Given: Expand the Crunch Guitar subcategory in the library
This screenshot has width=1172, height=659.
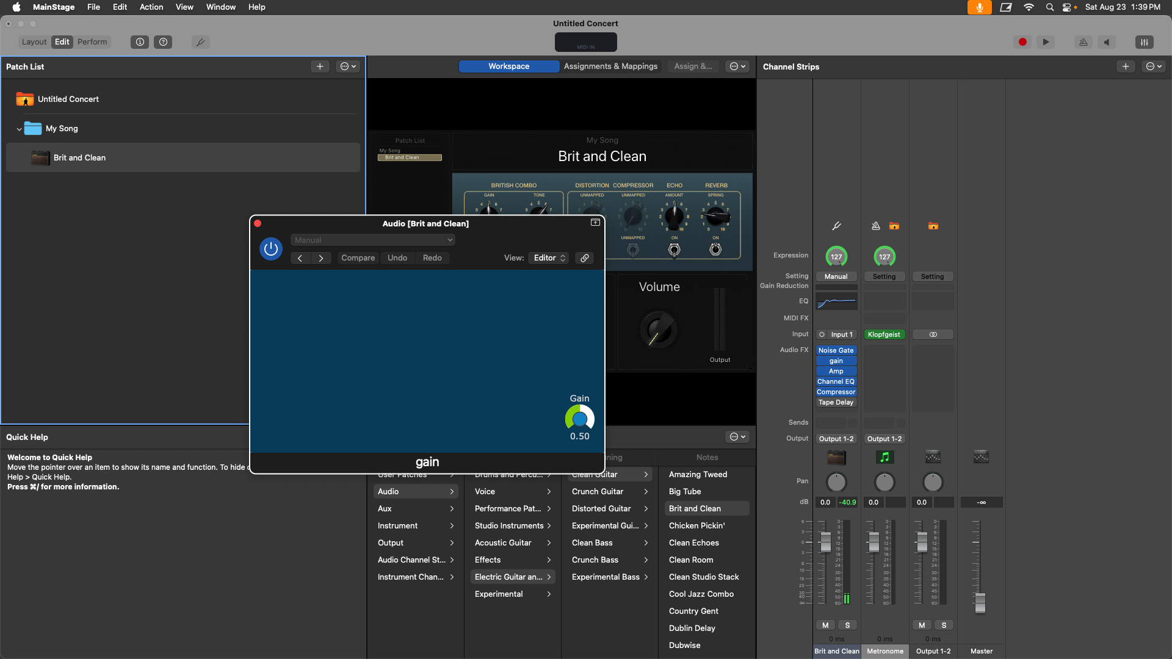Looking at the screenshot, I should click(x=609, y=491).
